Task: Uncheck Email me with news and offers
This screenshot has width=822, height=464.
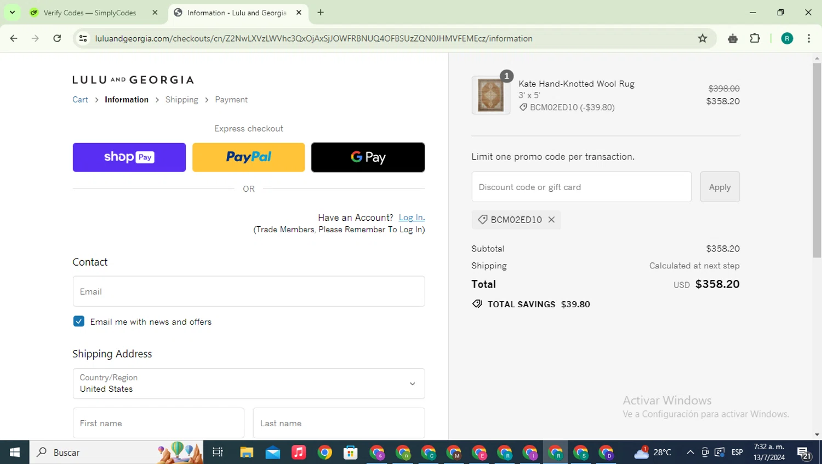Action: pyautogui.click(x=79, y=322)
